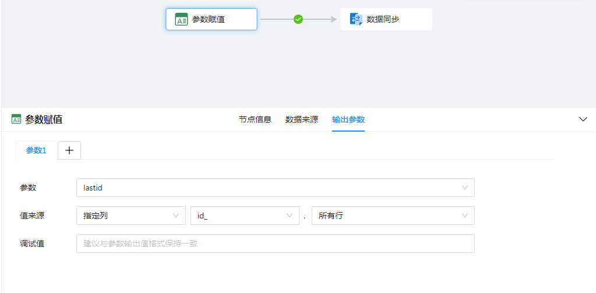Expand the 所有行 rows dropdown
The image size is (596, 293).
click(x=393, y=216)
